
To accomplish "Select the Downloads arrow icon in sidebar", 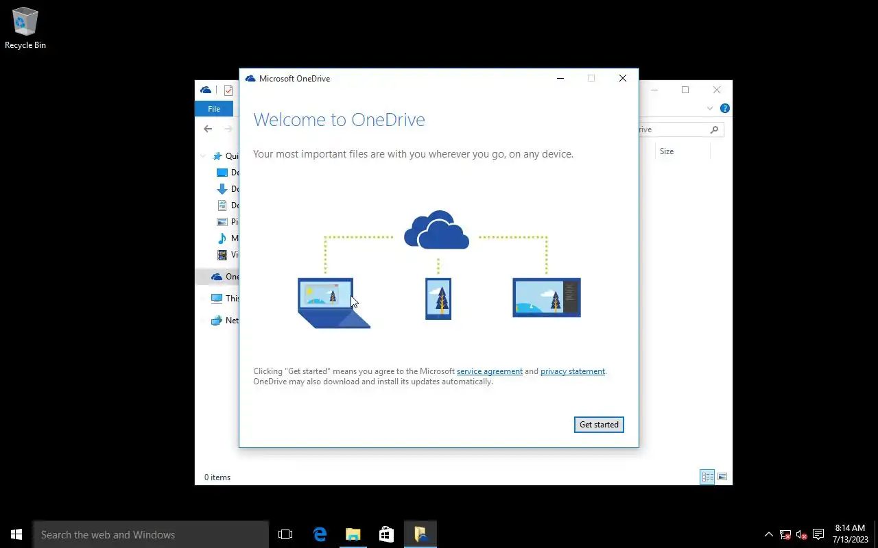I will coord(222,189).
